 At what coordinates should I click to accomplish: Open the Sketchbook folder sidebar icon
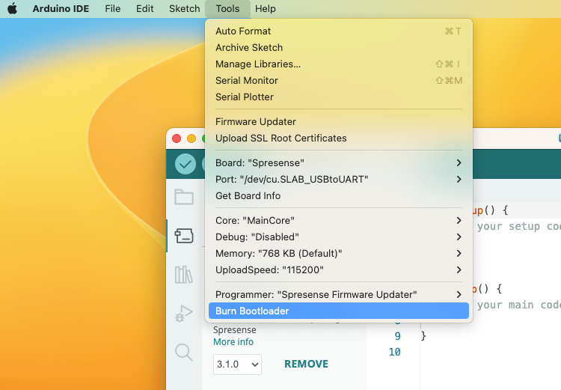pos(184,197)
